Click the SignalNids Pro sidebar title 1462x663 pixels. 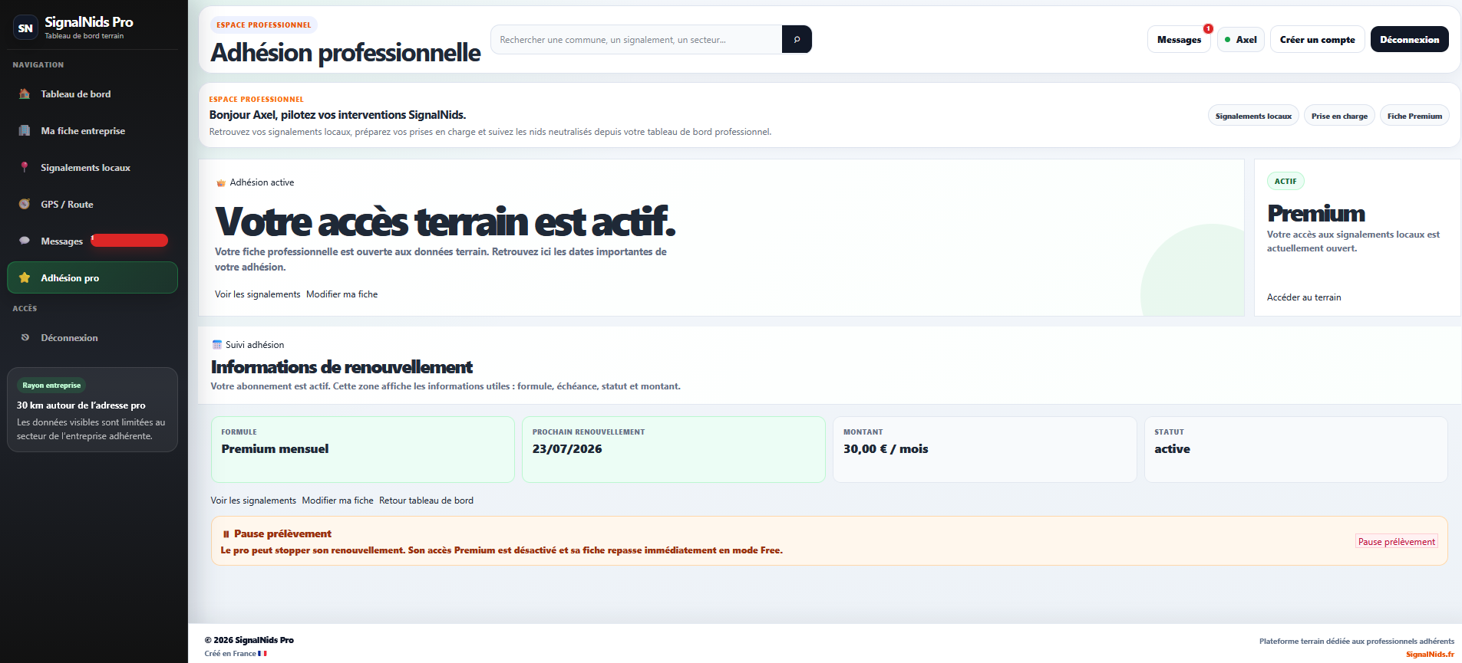pyautogui.click(x=89, y=22)
